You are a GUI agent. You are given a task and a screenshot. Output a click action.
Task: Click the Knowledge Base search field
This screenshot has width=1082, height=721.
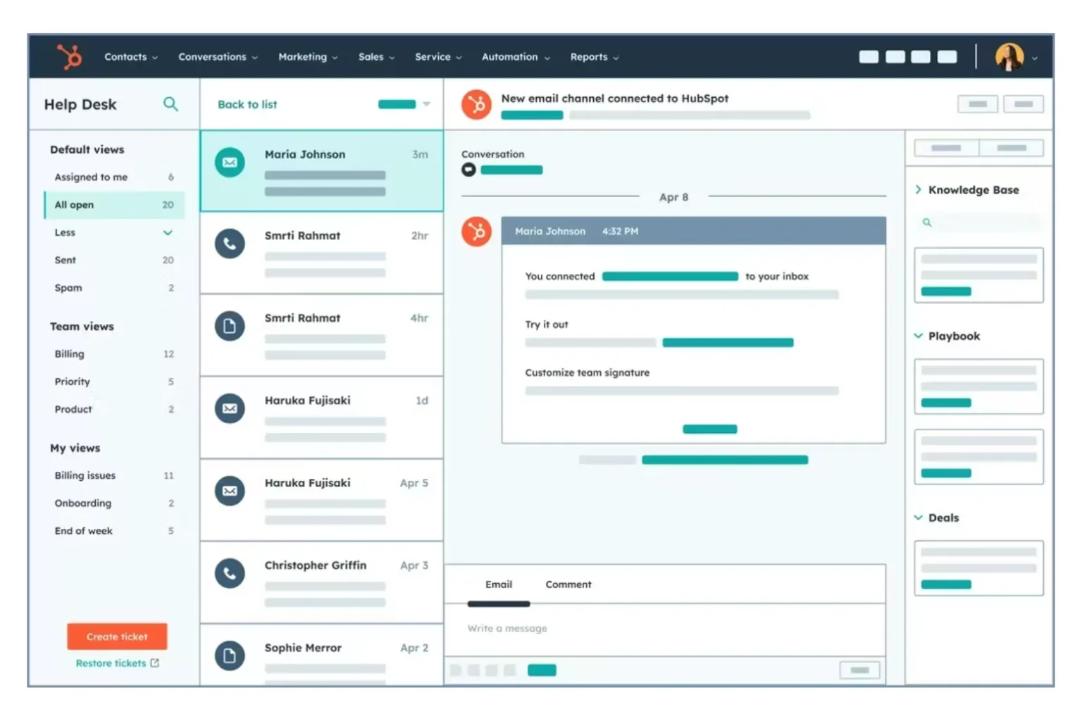click(979, 222)
